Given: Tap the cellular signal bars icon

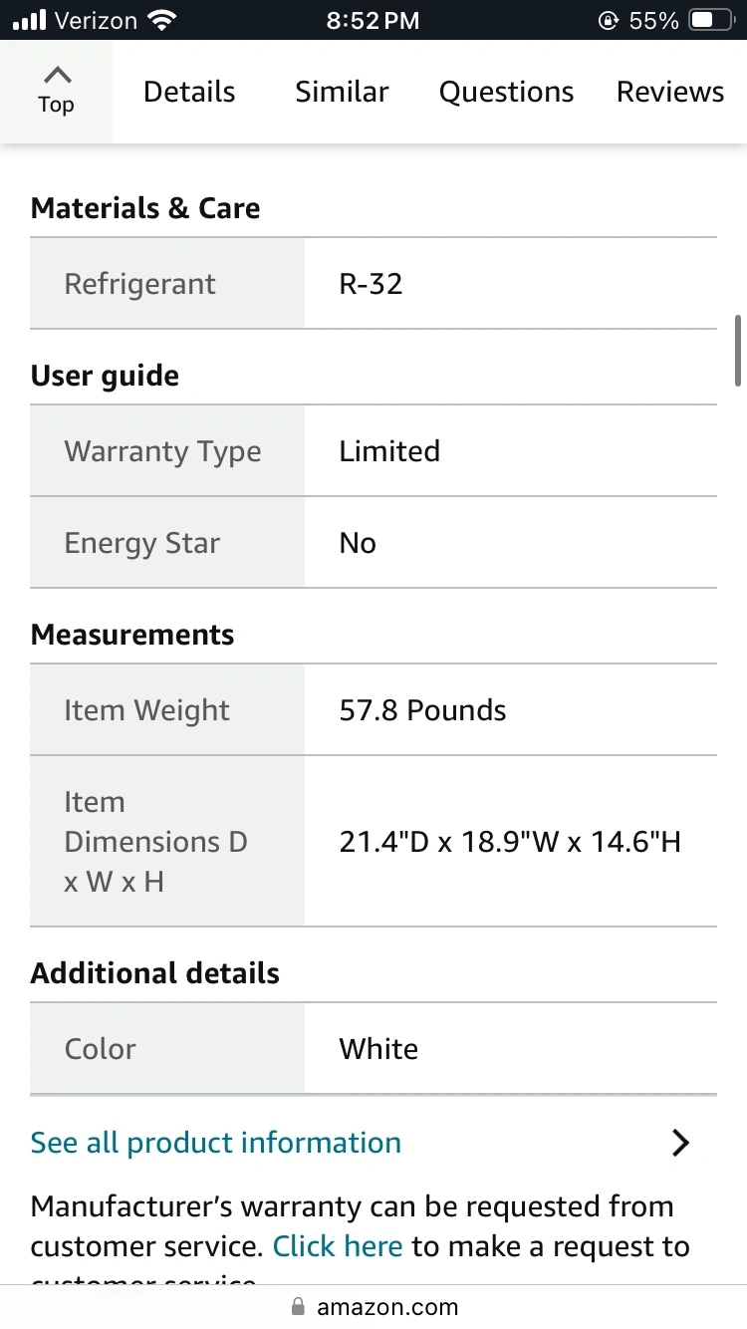Looking at the screenshot, I should point(30,20).
